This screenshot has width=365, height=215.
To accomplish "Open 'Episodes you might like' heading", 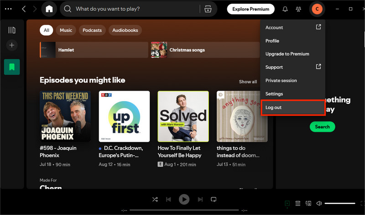I will 83,80.
